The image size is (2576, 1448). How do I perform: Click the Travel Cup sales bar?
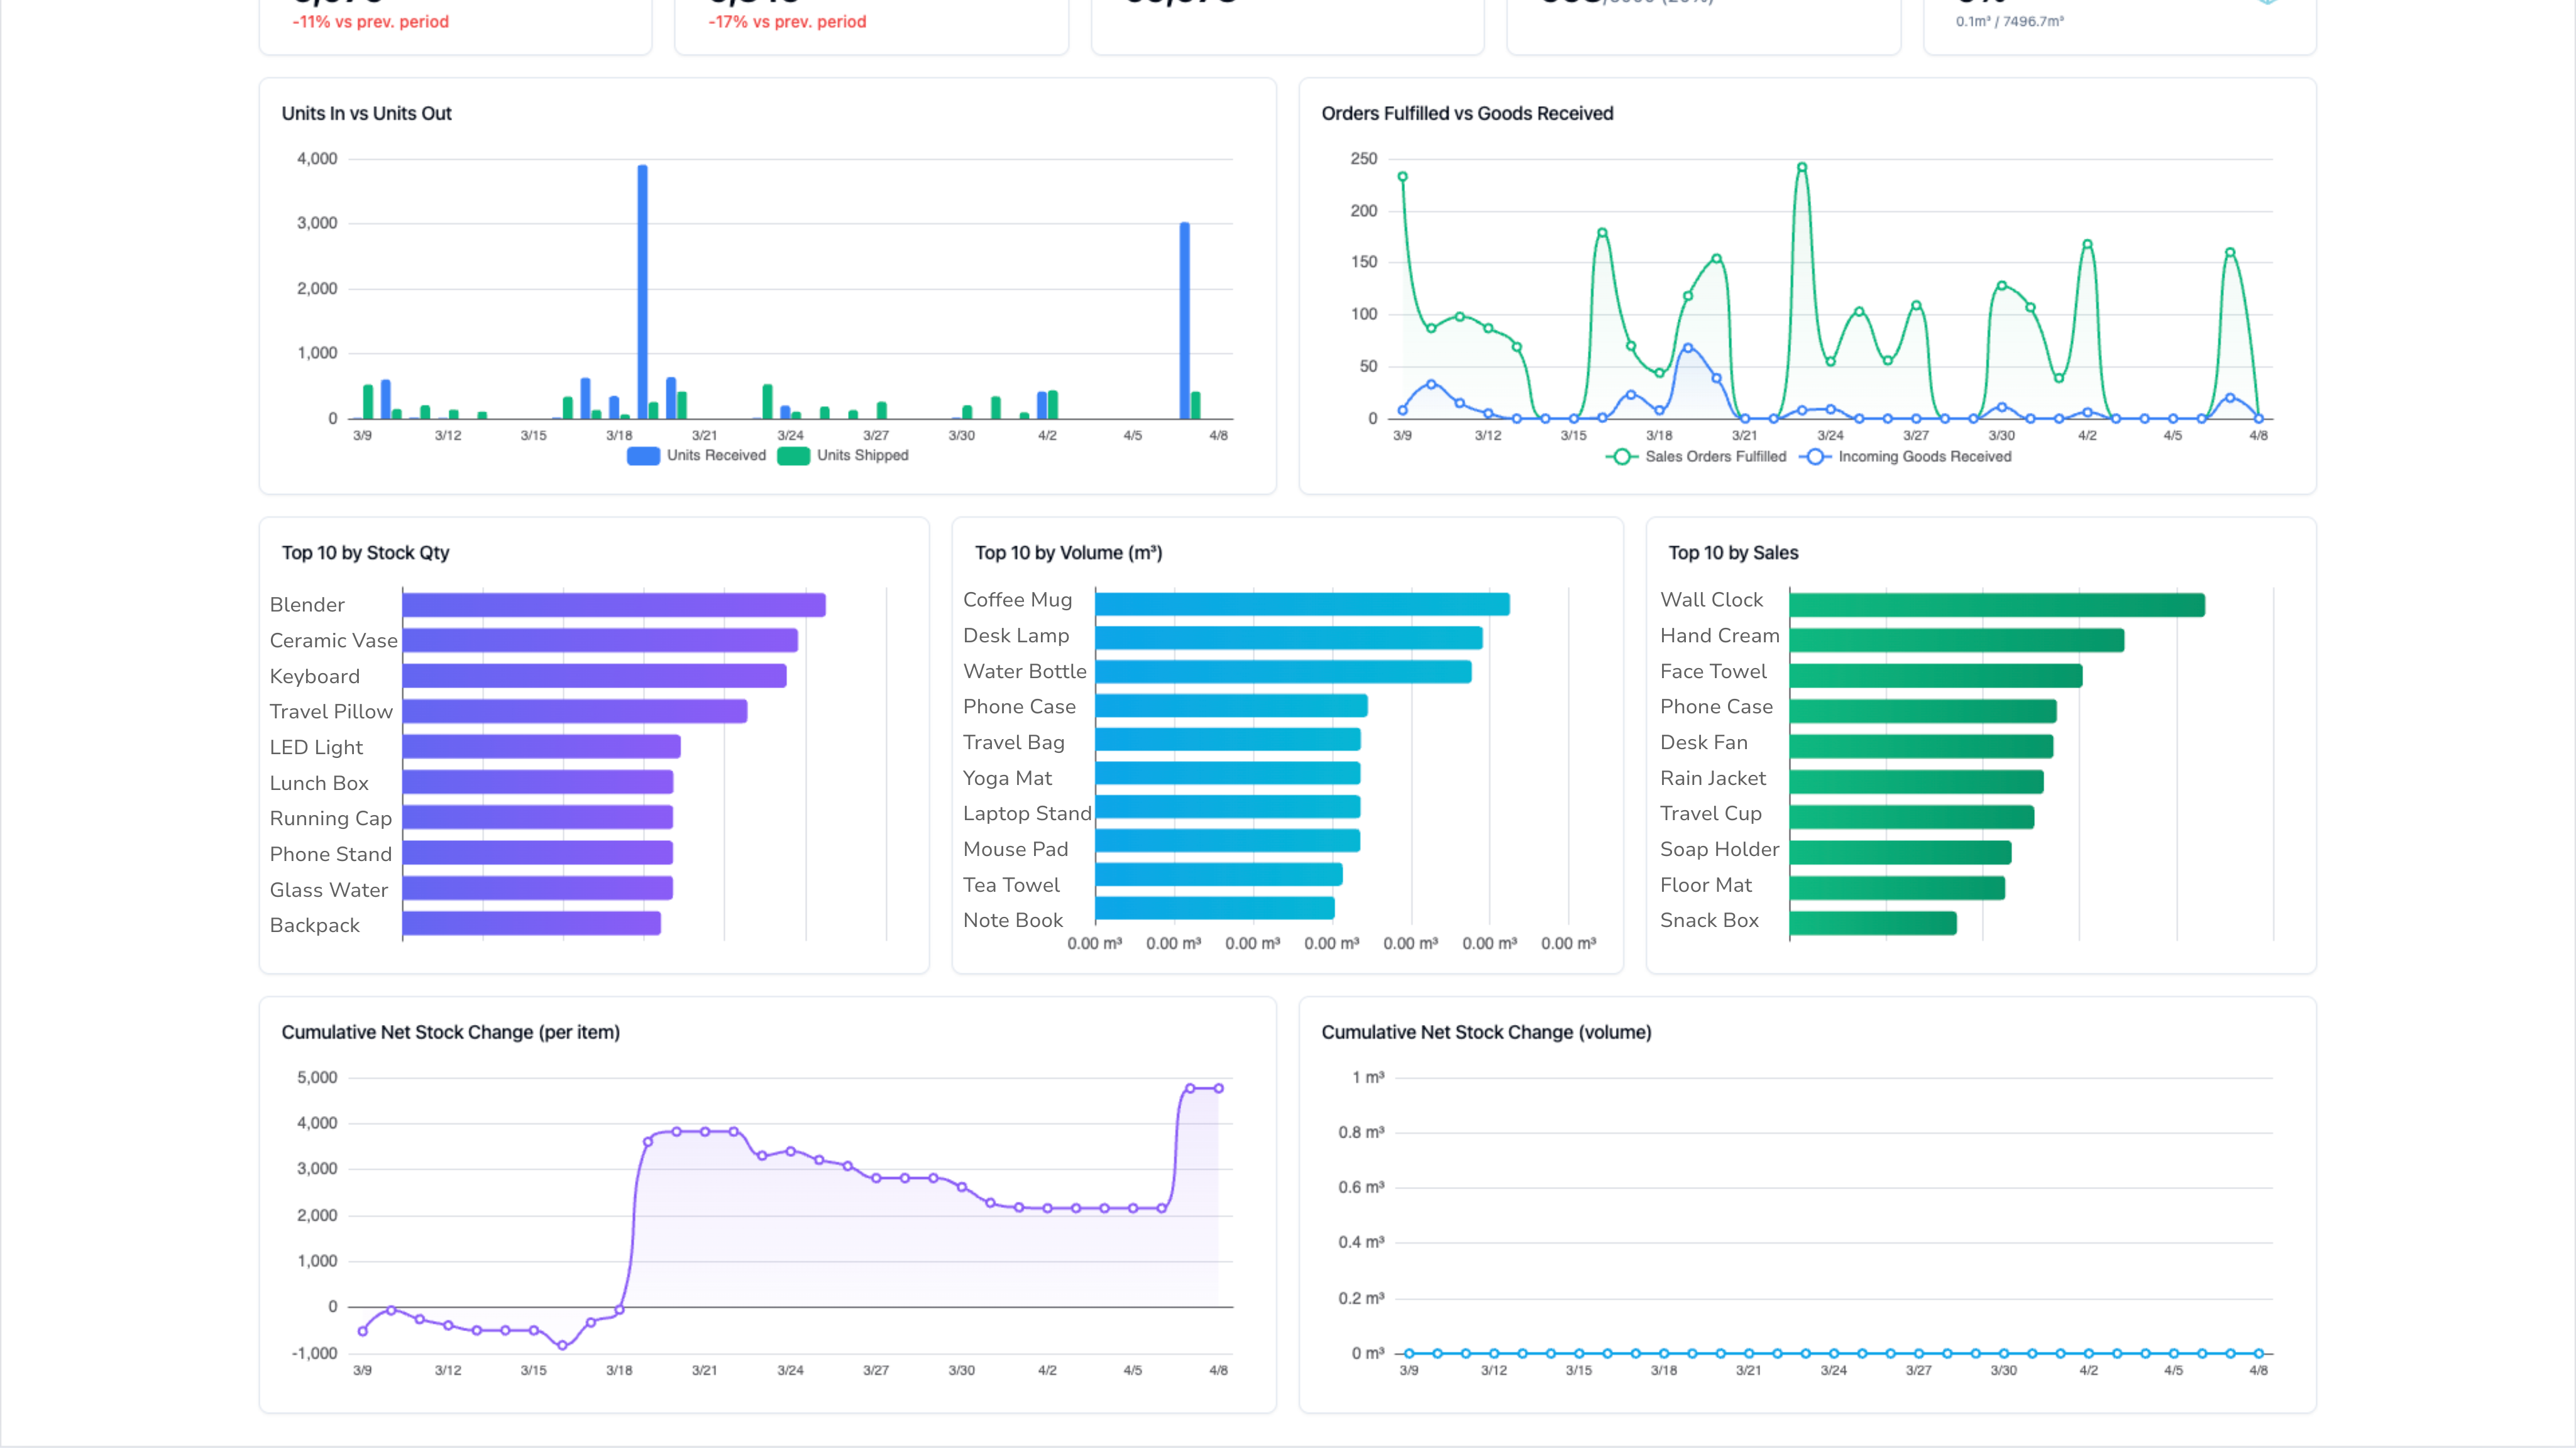[1912, 818]
